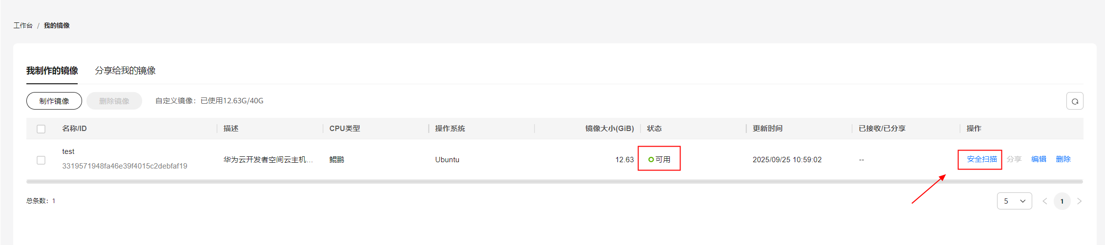Click 删除 in the test image row
1105x245 pixels.
pyautogui.click(x=1063, y=159)
